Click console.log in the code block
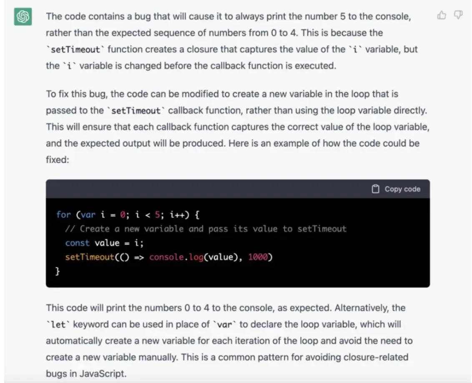 pyautogui.click(x=176, y=257)
